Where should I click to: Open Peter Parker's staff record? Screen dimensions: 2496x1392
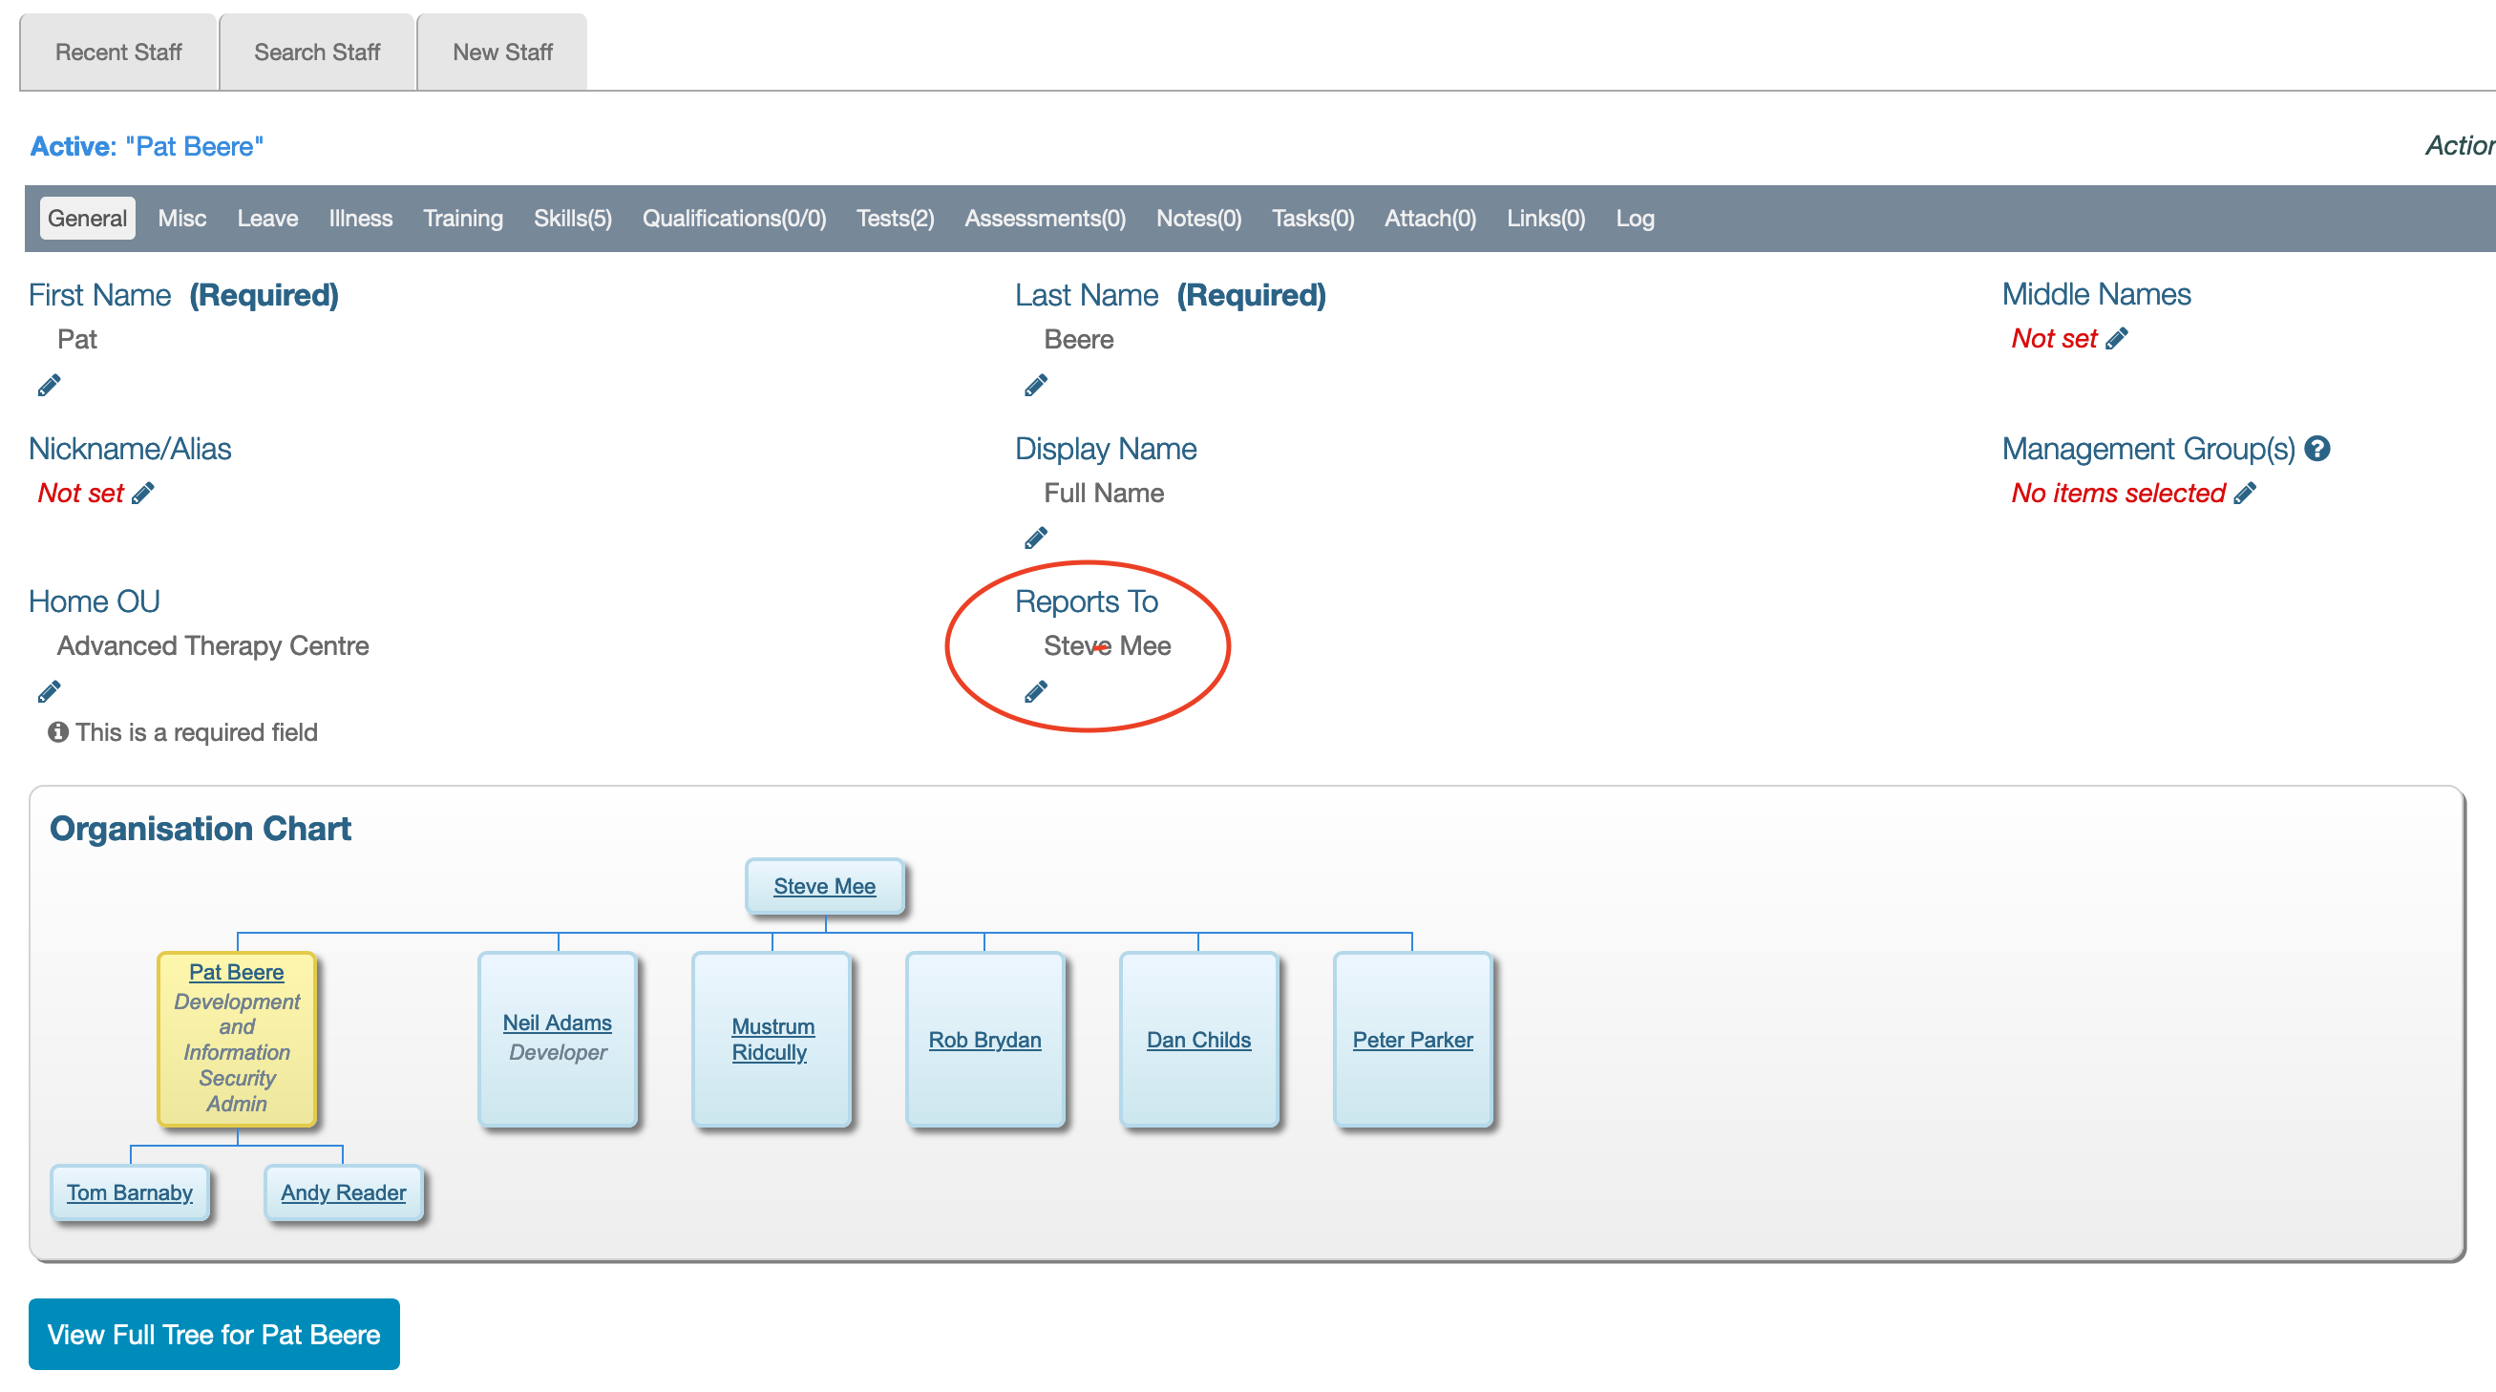point(1411,1040)
